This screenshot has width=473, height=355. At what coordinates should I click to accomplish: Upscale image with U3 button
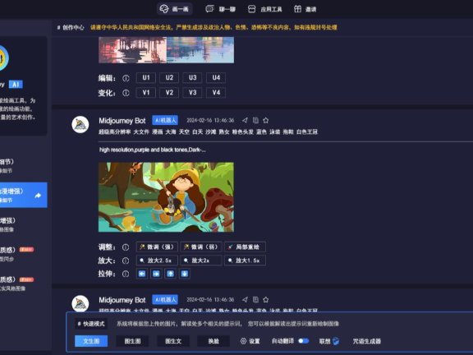[192, 78]
